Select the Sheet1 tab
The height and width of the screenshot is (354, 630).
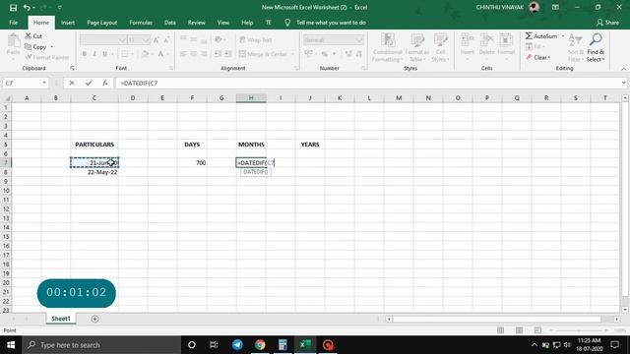61,319
